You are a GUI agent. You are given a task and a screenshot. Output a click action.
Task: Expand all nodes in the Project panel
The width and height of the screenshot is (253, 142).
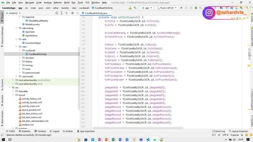coord(62,13)
